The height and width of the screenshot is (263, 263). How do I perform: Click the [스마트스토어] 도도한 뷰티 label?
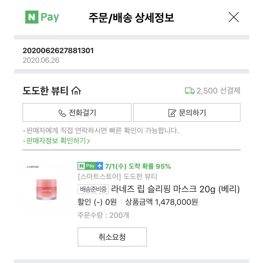[117, 177]
